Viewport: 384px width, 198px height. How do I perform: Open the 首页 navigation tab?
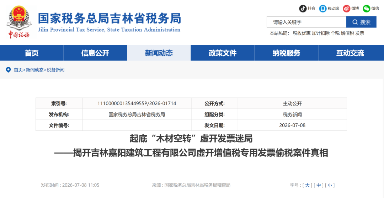[32, 53]
